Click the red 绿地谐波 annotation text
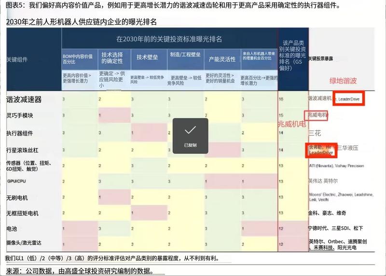Screen dimensions: 386x276 343,81
